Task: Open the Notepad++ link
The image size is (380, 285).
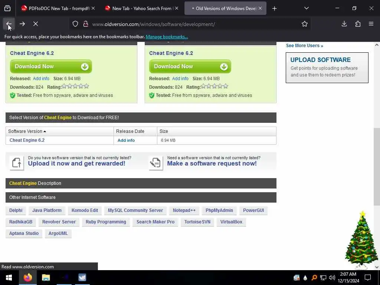Action: point(184,210)
